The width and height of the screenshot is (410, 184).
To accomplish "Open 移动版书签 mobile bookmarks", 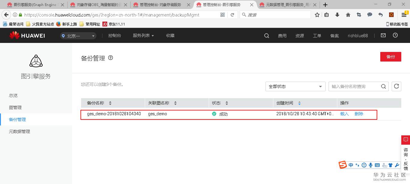I will click(397, 24).
